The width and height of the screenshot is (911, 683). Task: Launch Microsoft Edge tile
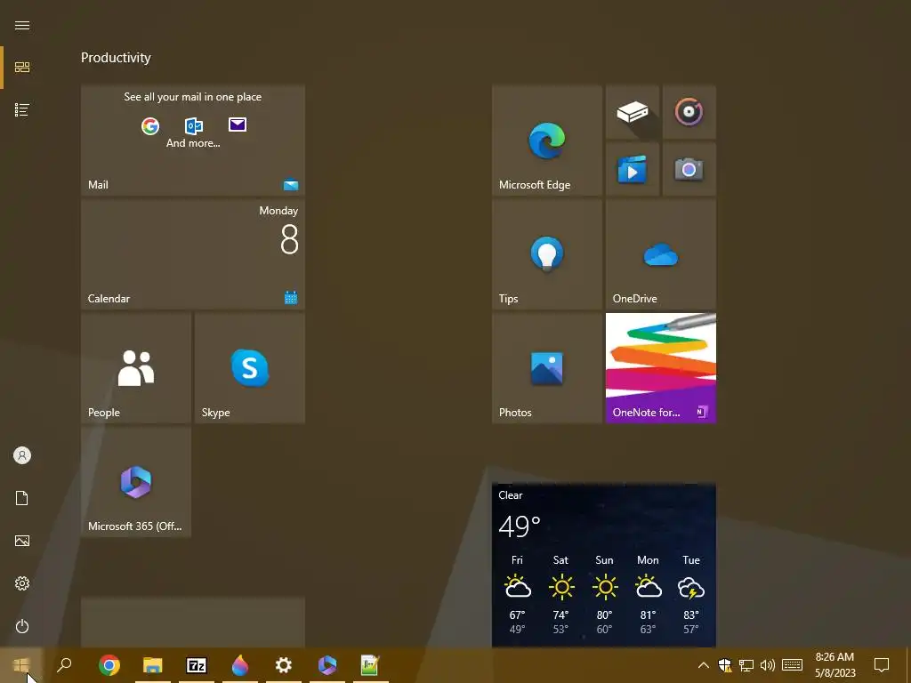[x=547, y=140]
